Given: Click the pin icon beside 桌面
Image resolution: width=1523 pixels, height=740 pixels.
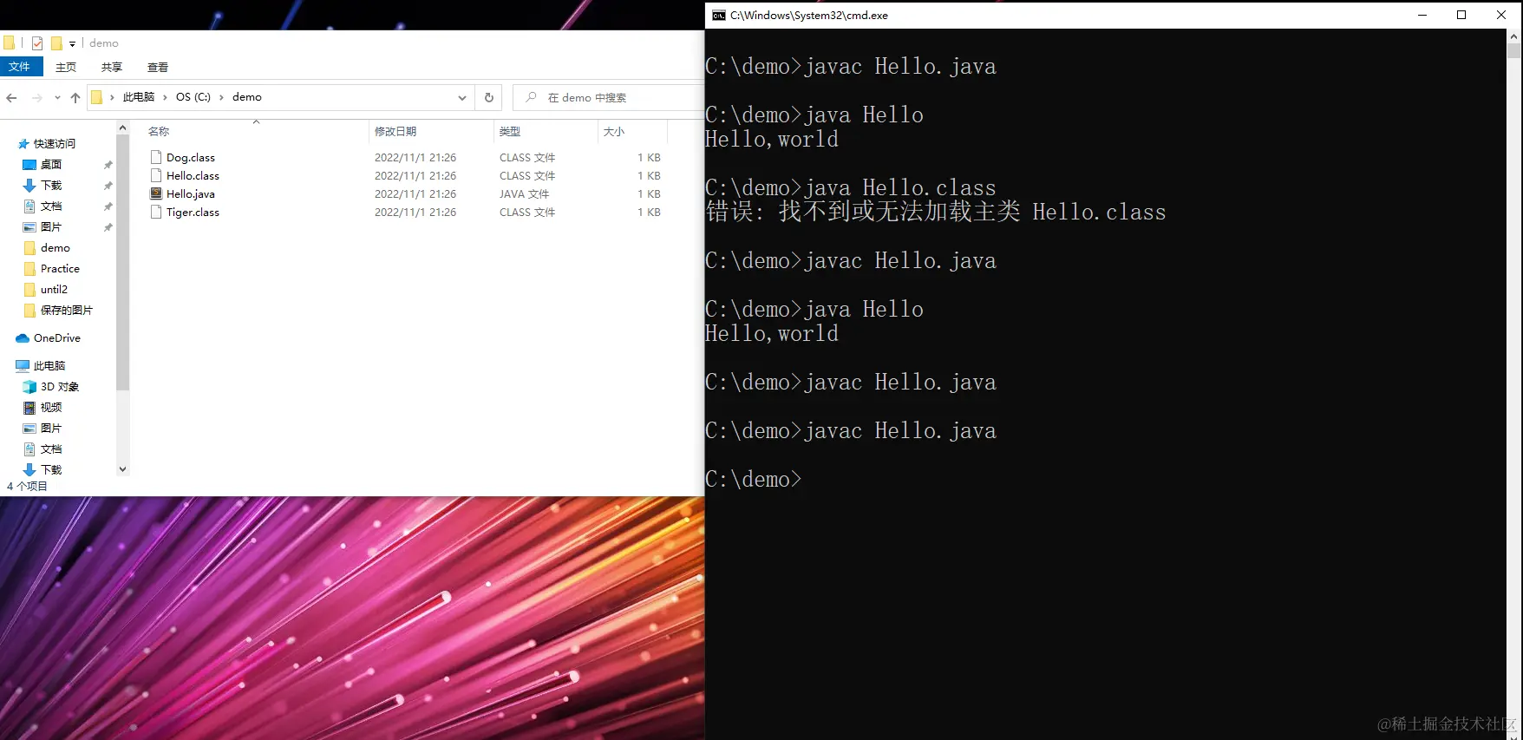Looking at the screenshot, I should [108, 165].
